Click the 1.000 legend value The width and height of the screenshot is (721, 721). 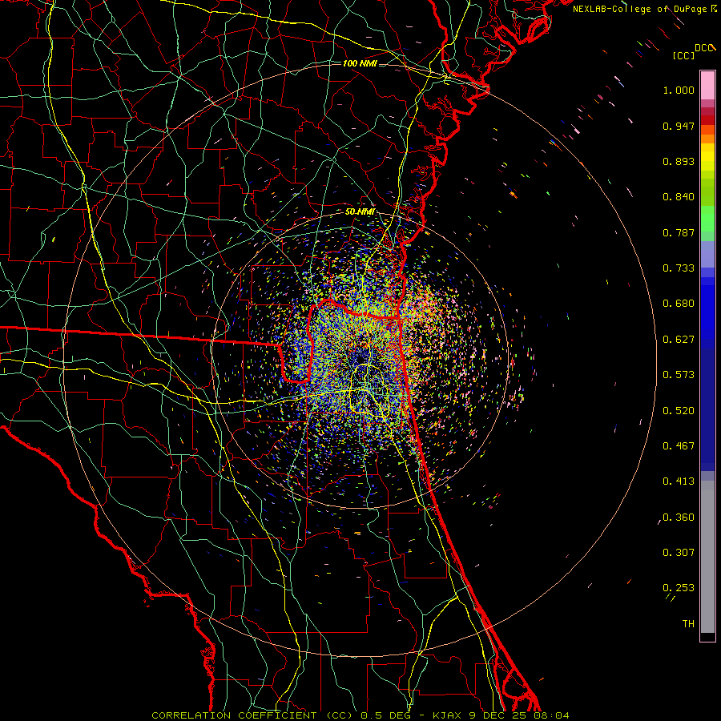679,90
